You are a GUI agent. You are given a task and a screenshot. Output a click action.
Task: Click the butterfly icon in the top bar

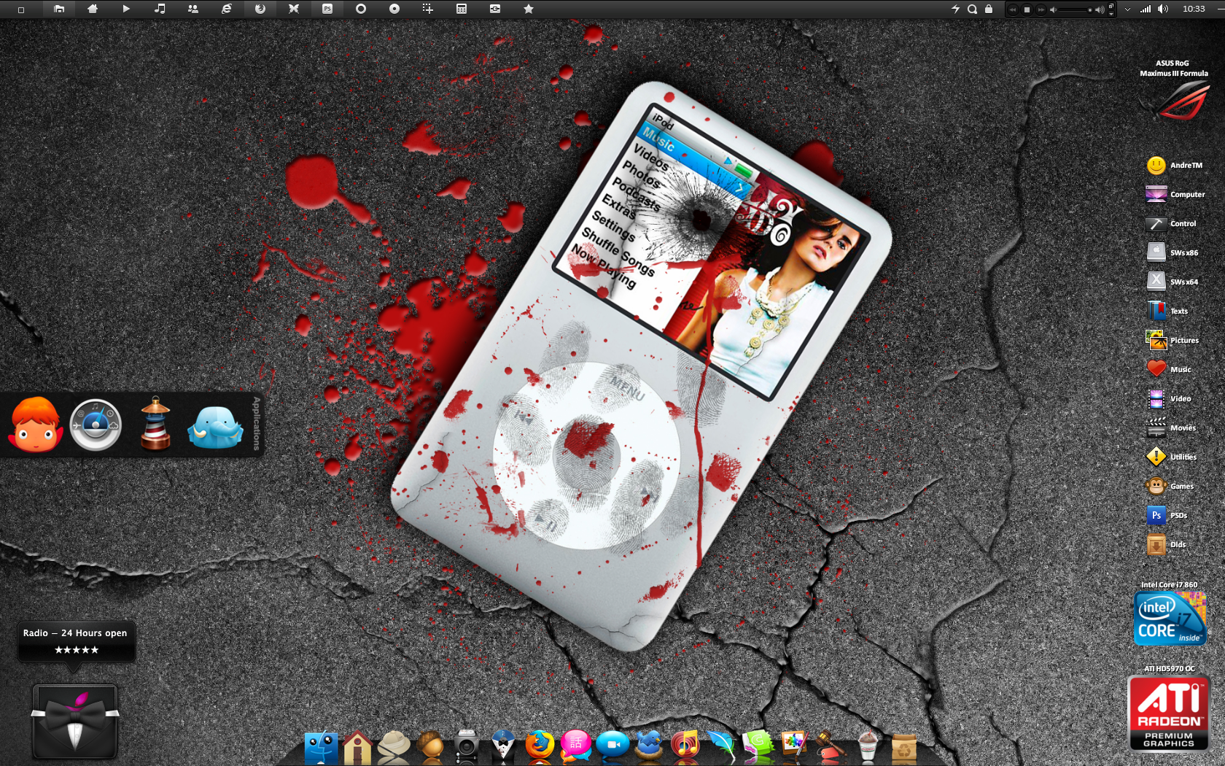pyautogui.click(x=294, y=9)
